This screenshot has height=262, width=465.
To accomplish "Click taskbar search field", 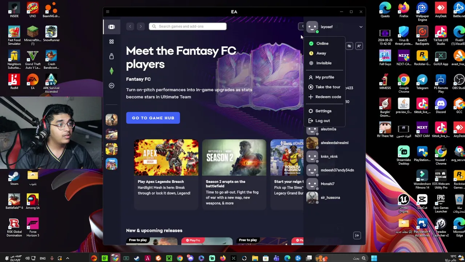I will tap(341, 258).
